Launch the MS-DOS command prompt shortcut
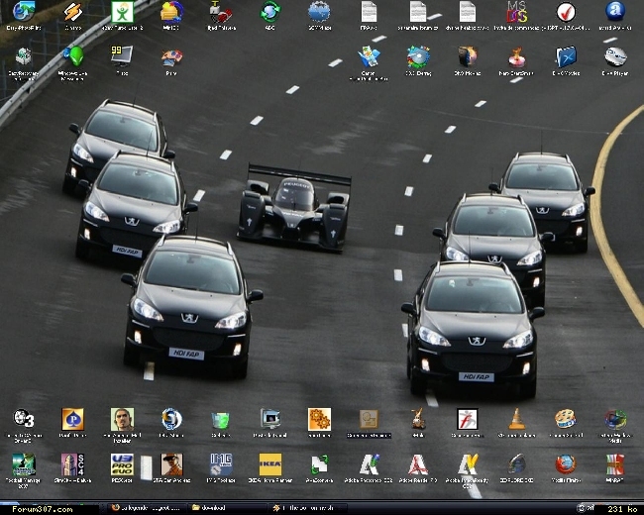 tap(516, 12)
